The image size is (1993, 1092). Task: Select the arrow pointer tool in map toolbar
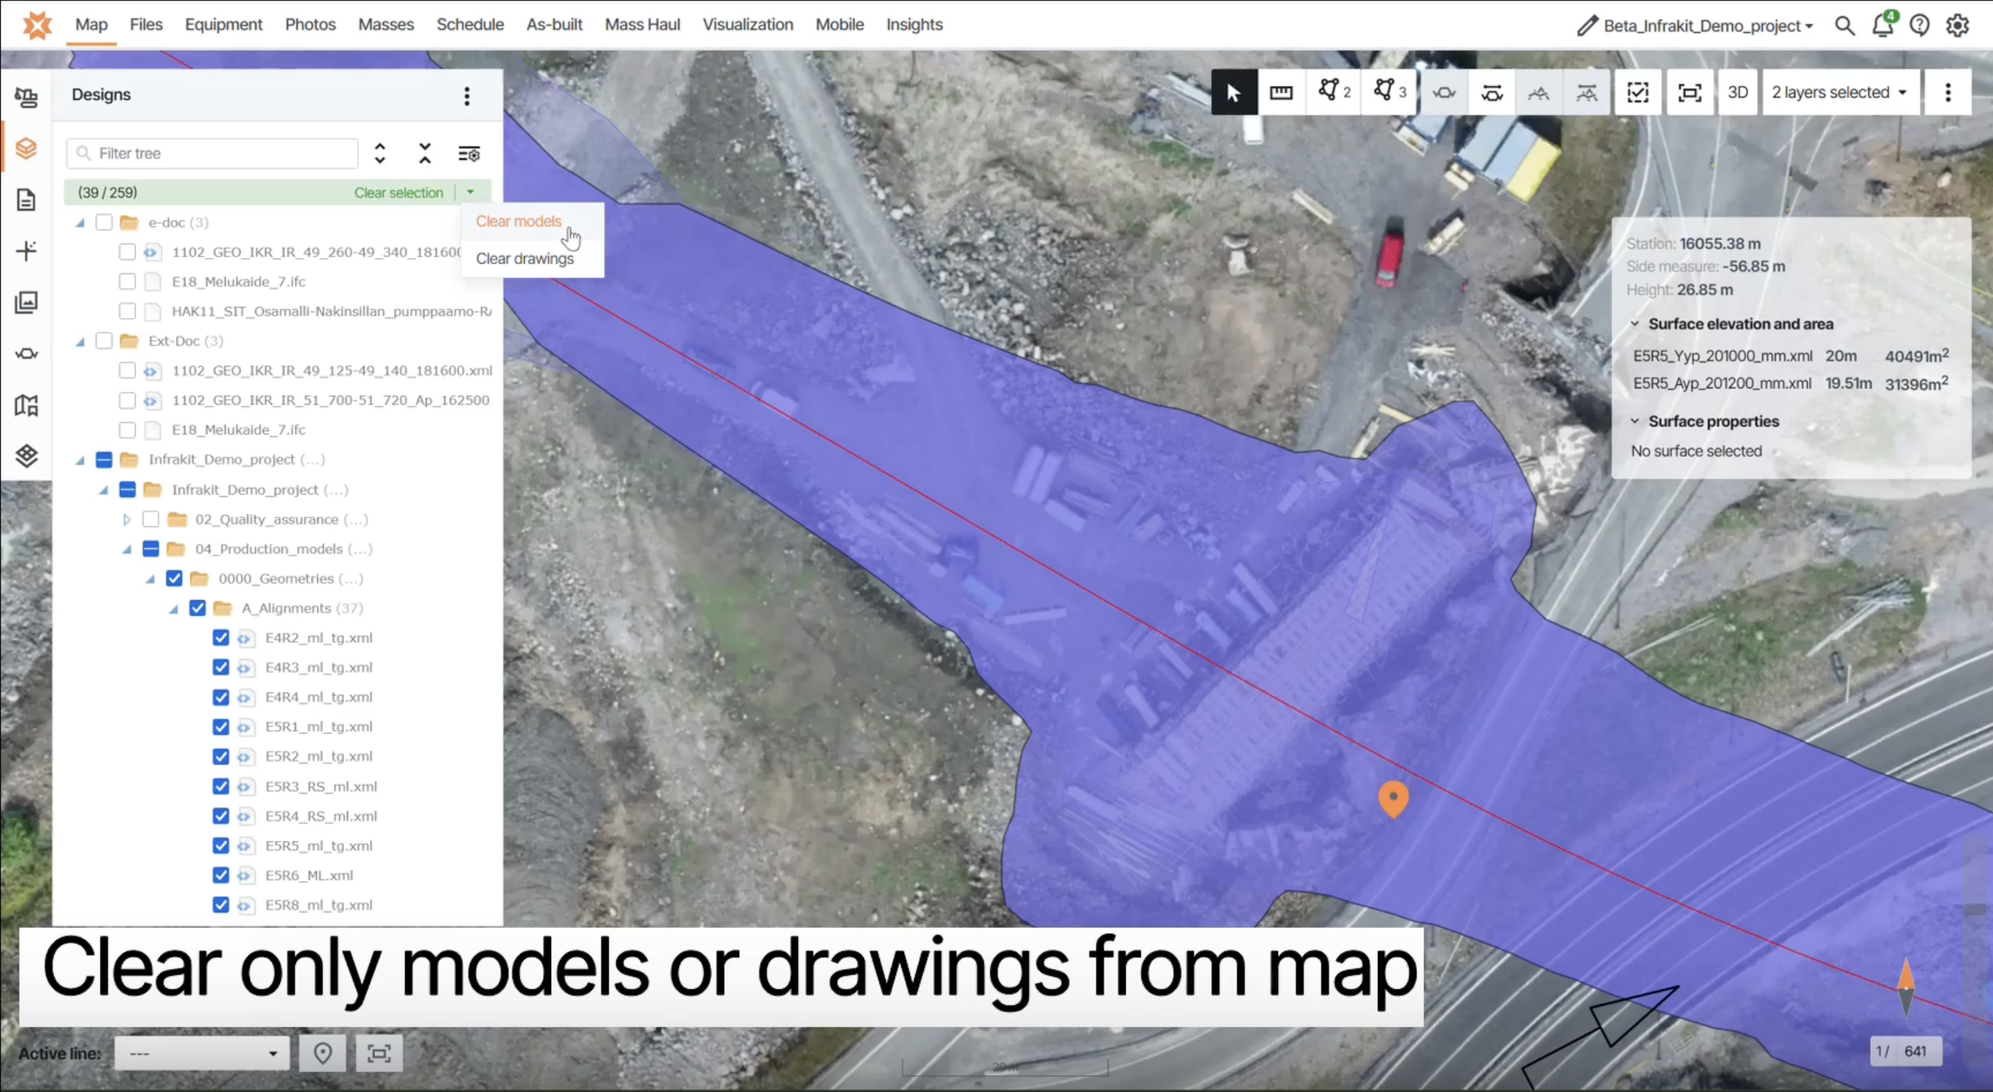click(1233, 93)
